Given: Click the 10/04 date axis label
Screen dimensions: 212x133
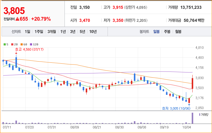Looking at the screenshot, I should tap(187, 127).
